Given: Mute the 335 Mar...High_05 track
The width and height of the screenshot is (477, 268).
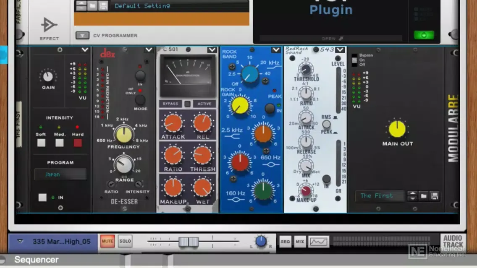Looking at the screenshot, I should click(107, 241).
